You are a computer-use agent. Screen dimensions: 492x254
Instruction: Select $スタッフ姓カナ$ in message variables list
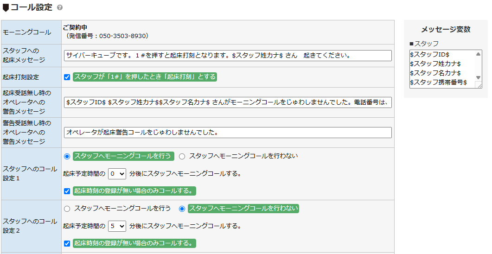coord(435,64)
